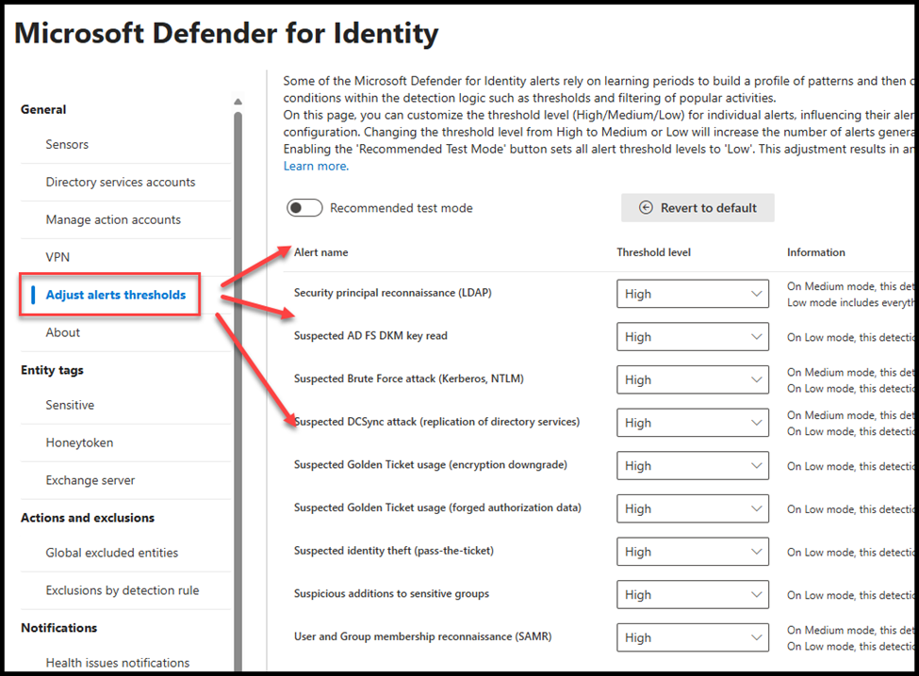Viewport: 919px width, 676px height.
Task: Open Honeytoken entity tags
Action: point(79,443)
